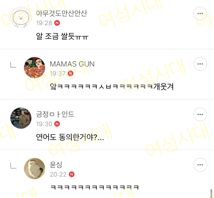View 아무것도안산안산 profile picture
The width and height of the screenshot is (214, 198).
pos(21,17)
